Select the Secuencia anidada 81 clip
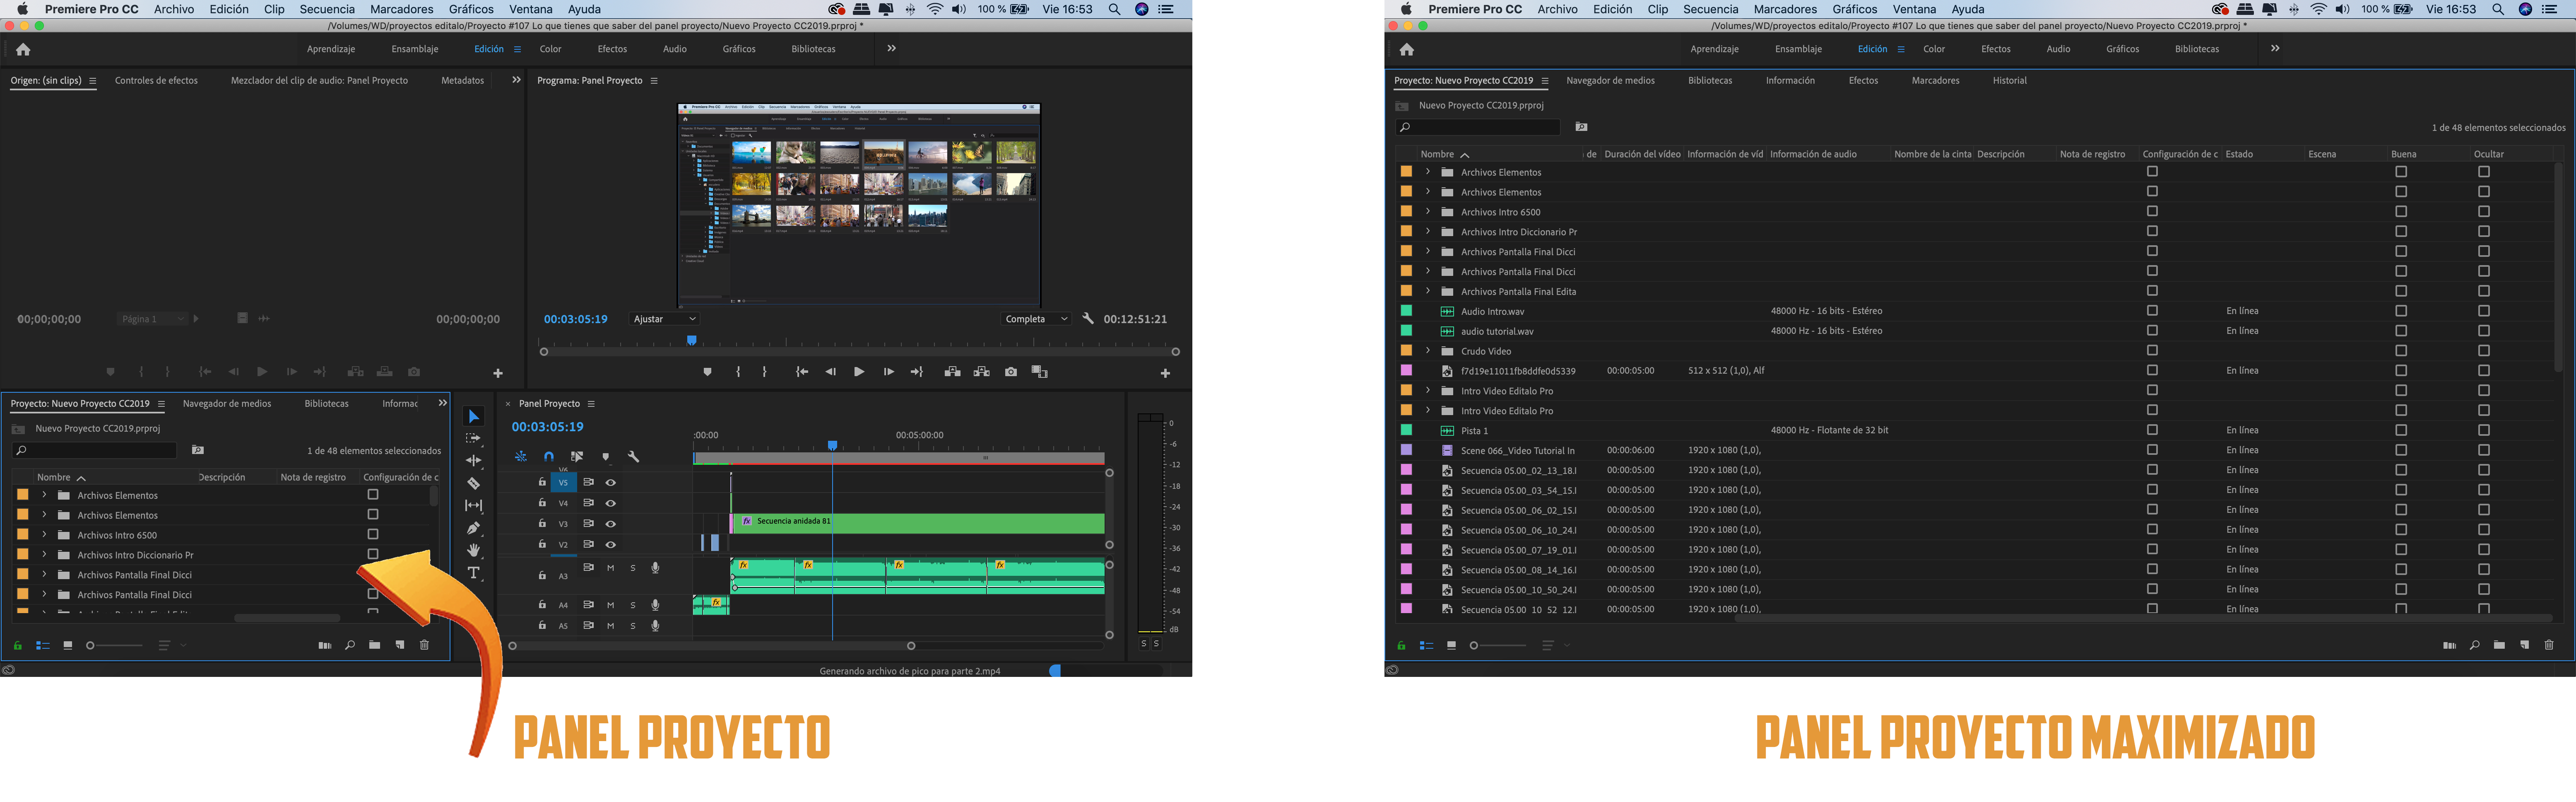The image size is (2576, 802). coord(917,523)
